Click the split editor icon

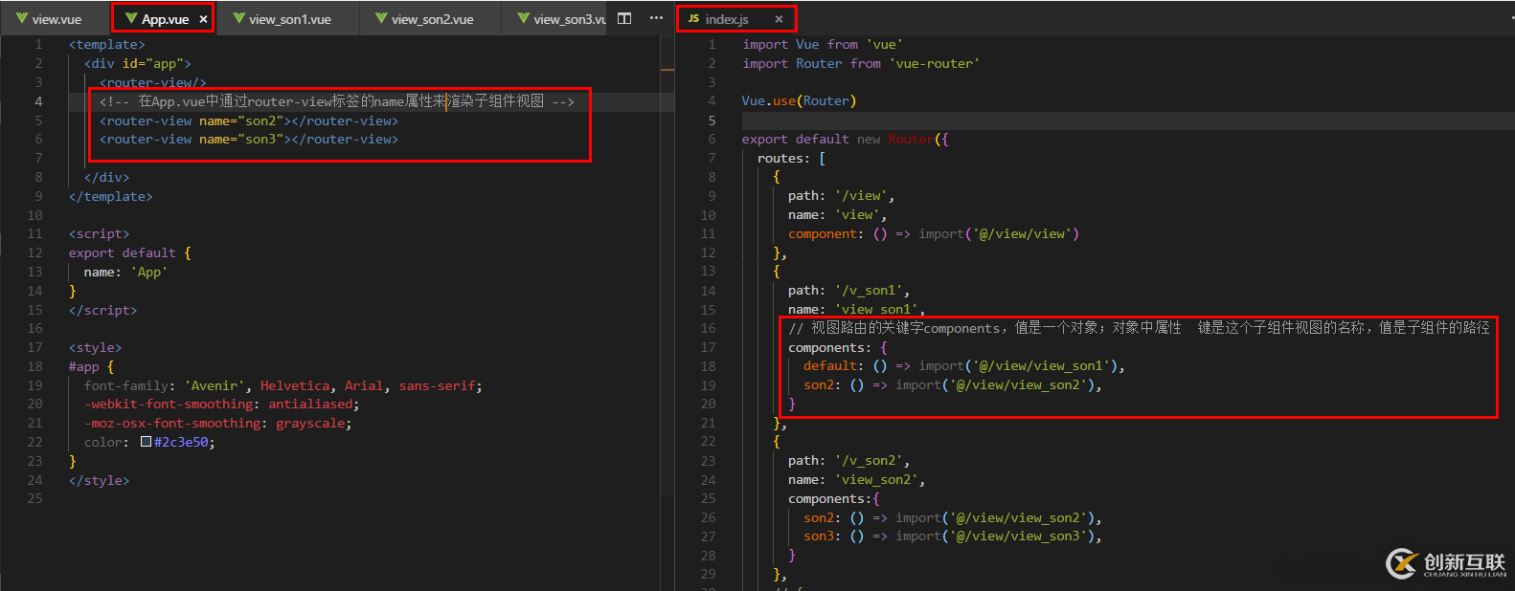click(x=624, y=18)
